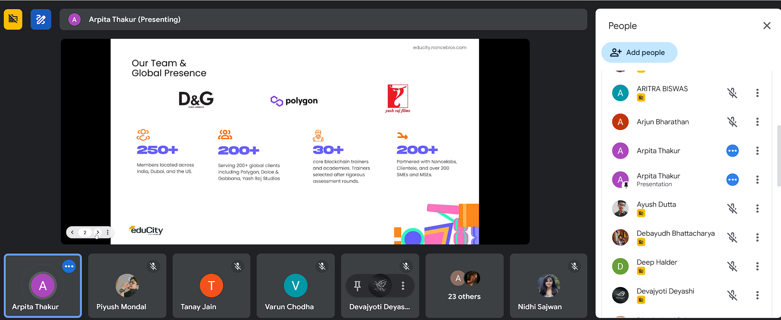The height and width of the screenshot is (320, 781).
Task: Select the Piyush Mondal participant tile
Action: 127,286
